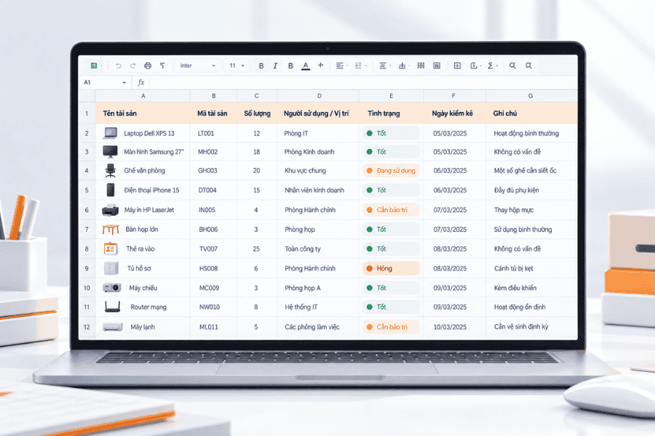The width and height of the screenshot is (655, 436).
Task: Click the plus-in-box insert icon
Action: pyautogui.click(x=458, y=65)
